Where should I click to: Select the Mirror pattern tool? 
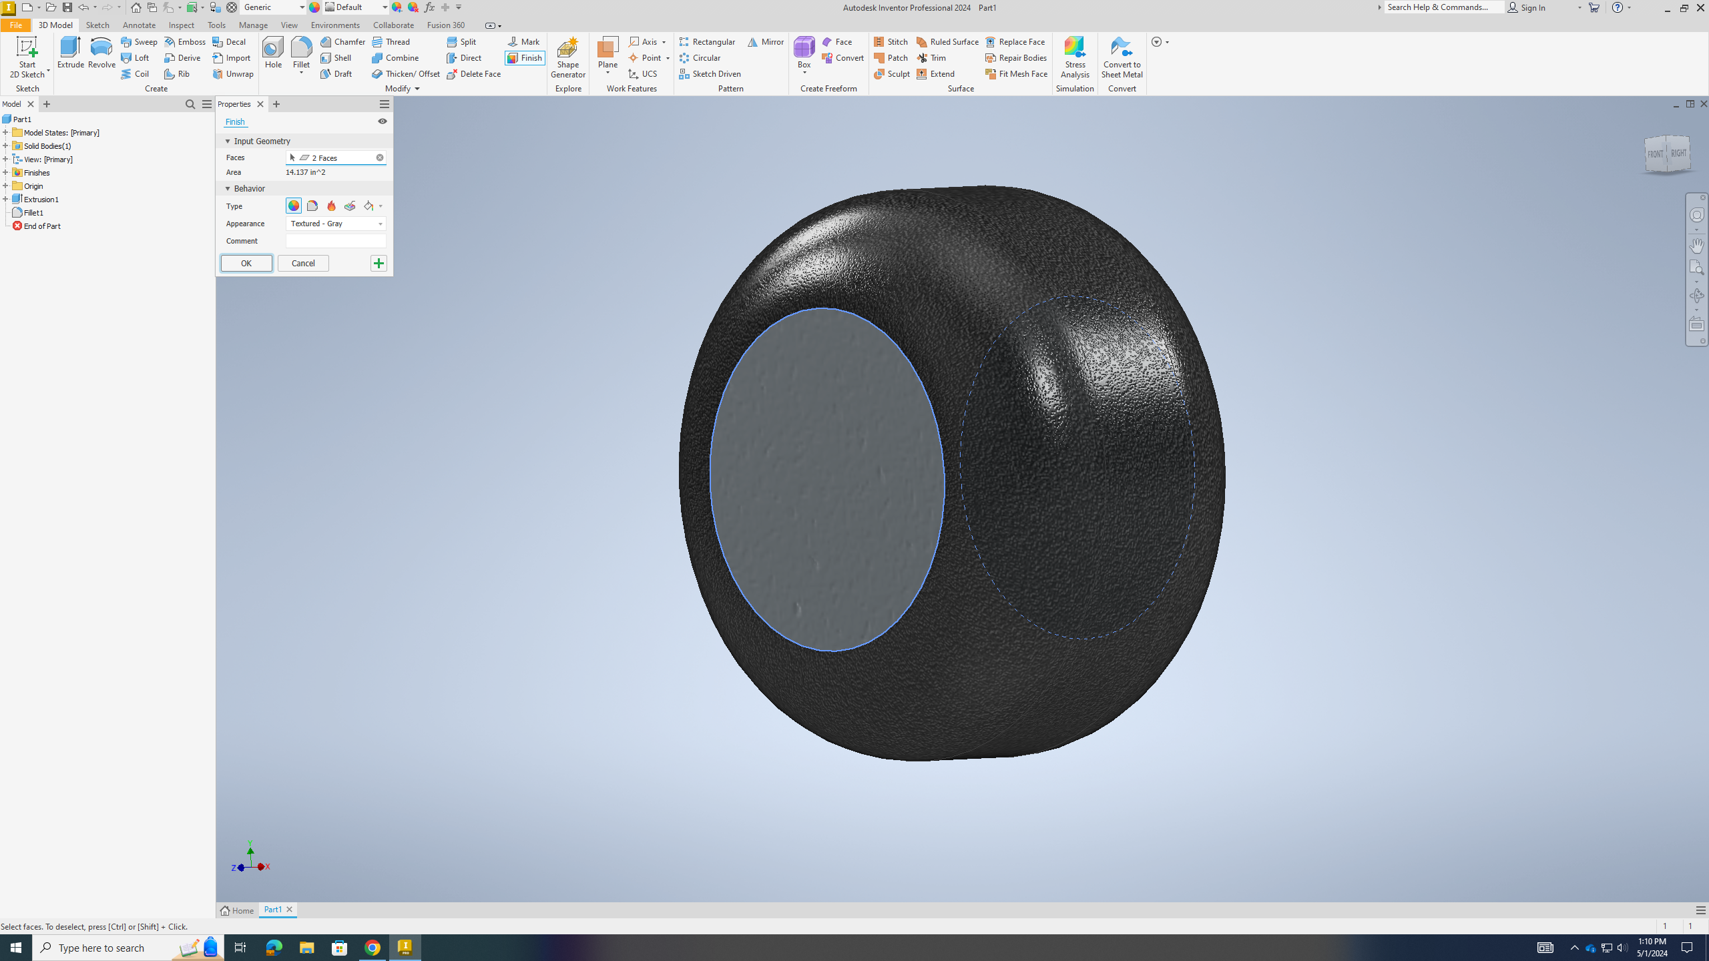(765, 42)
